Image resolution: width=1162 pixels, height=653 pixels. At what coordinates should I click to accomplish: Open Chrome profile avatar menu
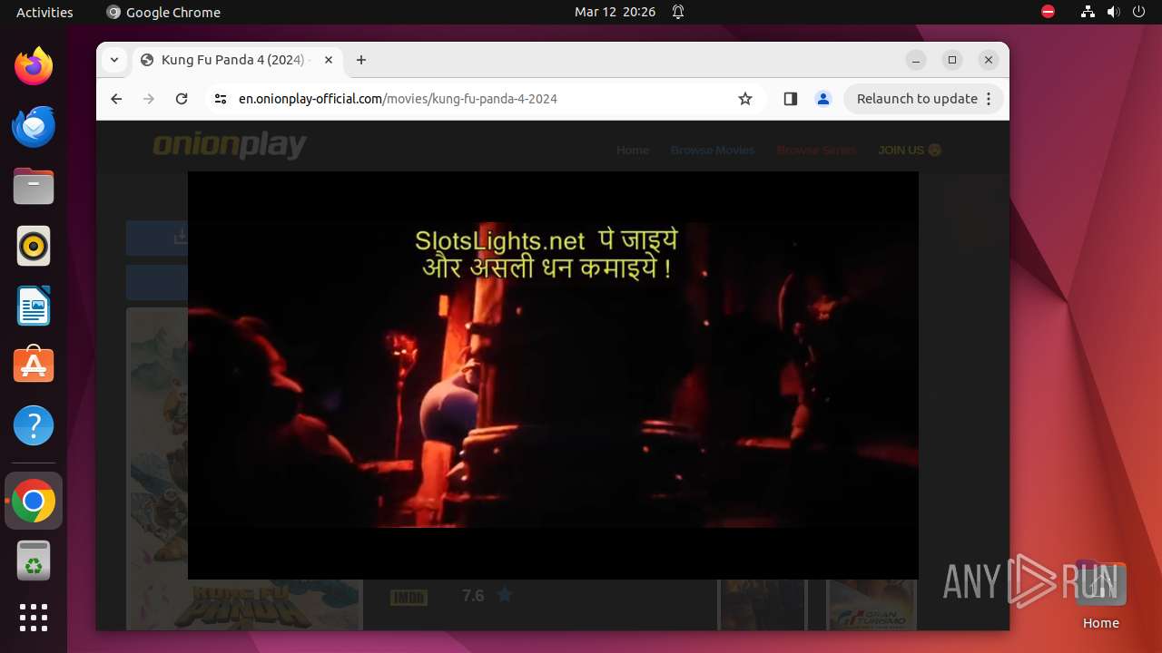click(823, 99)
